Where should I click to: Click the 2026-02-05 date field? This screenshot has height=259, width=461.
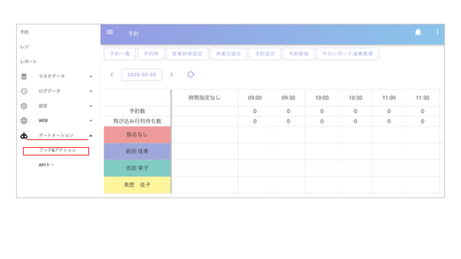tap(142, 74)
